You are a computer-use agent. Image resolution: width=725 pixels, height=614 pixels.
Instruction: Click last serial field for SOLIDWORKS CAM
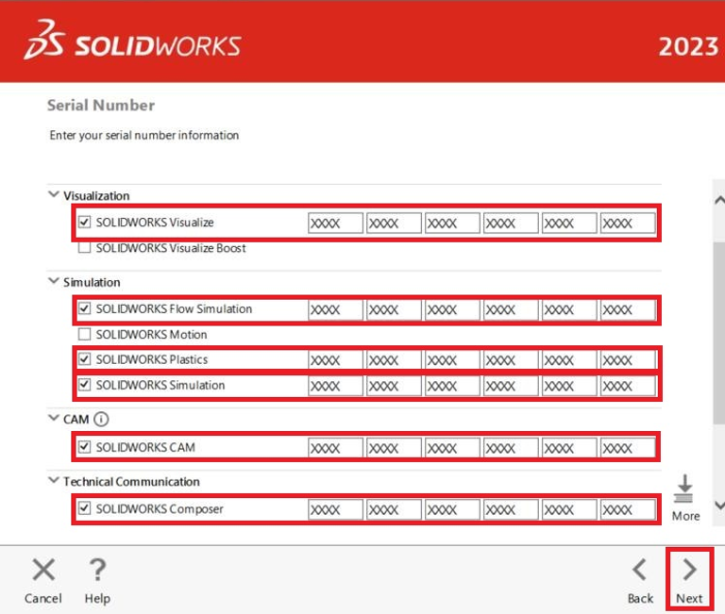628,448
